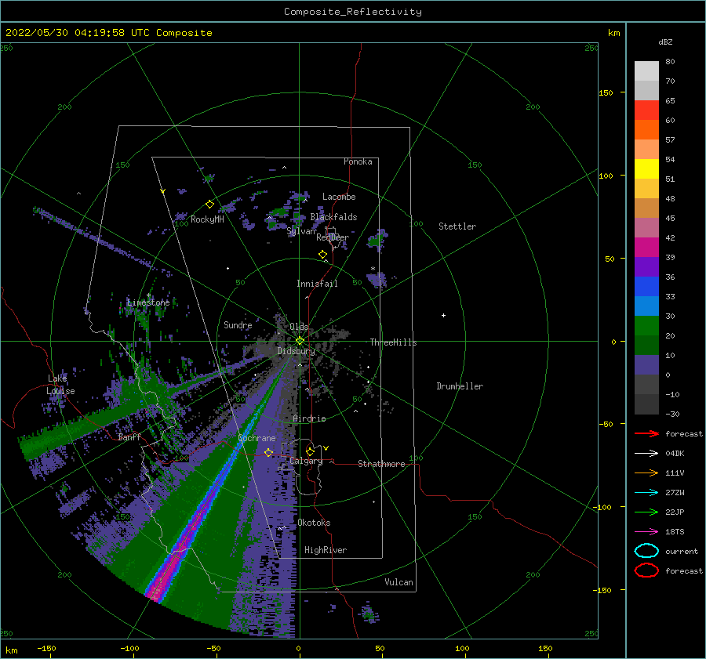The height and width of the screenshot is (659, 706).
Task: Click the 04DK legend label
Action: [675, 454]
